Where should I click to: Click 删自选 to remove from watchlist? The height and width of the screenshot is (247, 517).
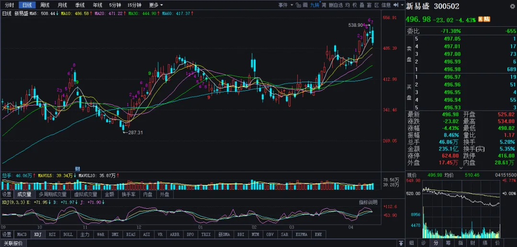tap(336, 5)
